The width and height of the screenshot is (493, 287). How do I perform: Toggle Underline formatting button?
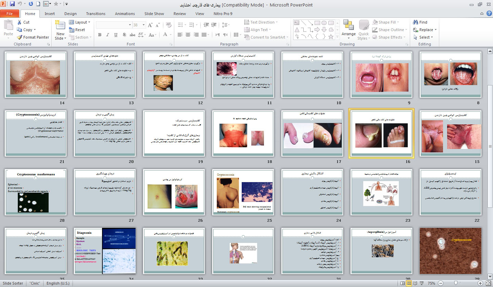(115, 35)
